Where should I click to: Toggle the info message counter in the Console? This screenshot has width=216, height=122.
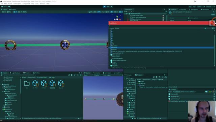207,92
